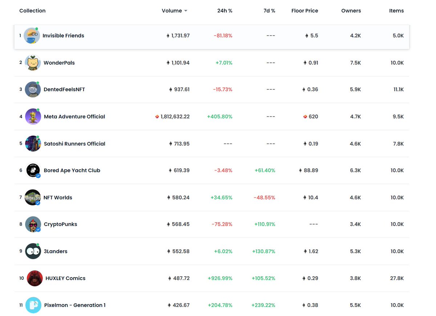The width and height of the screenshot is (436, 316).
Task: Sort by the 7d % column header
Action: click(269, 11)
